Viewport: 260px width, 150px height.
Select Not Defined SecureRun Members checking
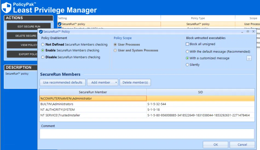click(x=43, y=44)
